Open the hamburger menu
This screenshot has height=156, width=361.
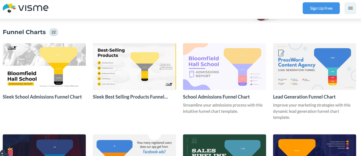350,8
